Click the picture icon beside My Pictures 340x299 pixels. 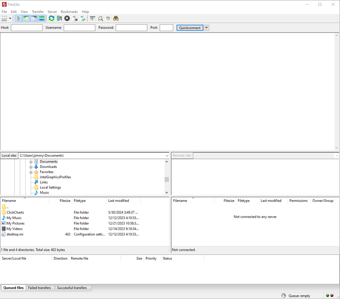(4, 223)
